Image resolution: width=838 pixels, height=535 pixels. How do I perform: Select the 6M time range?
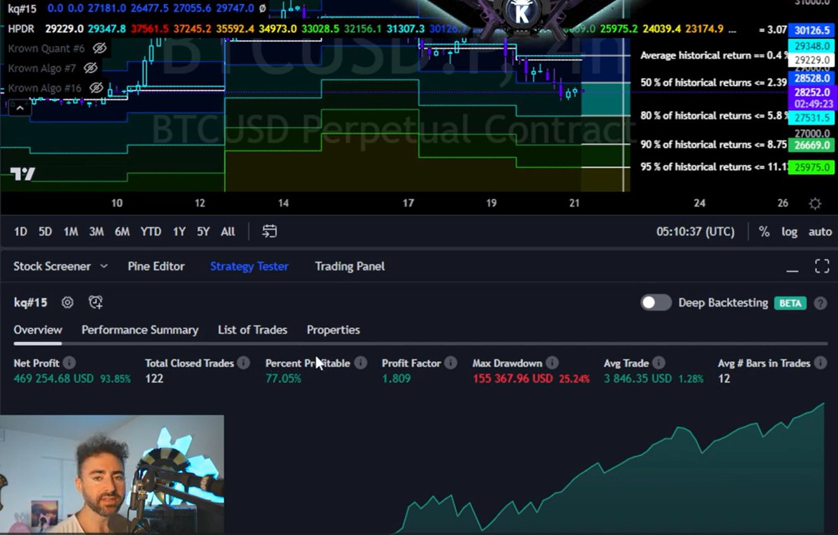click(122, 231)
